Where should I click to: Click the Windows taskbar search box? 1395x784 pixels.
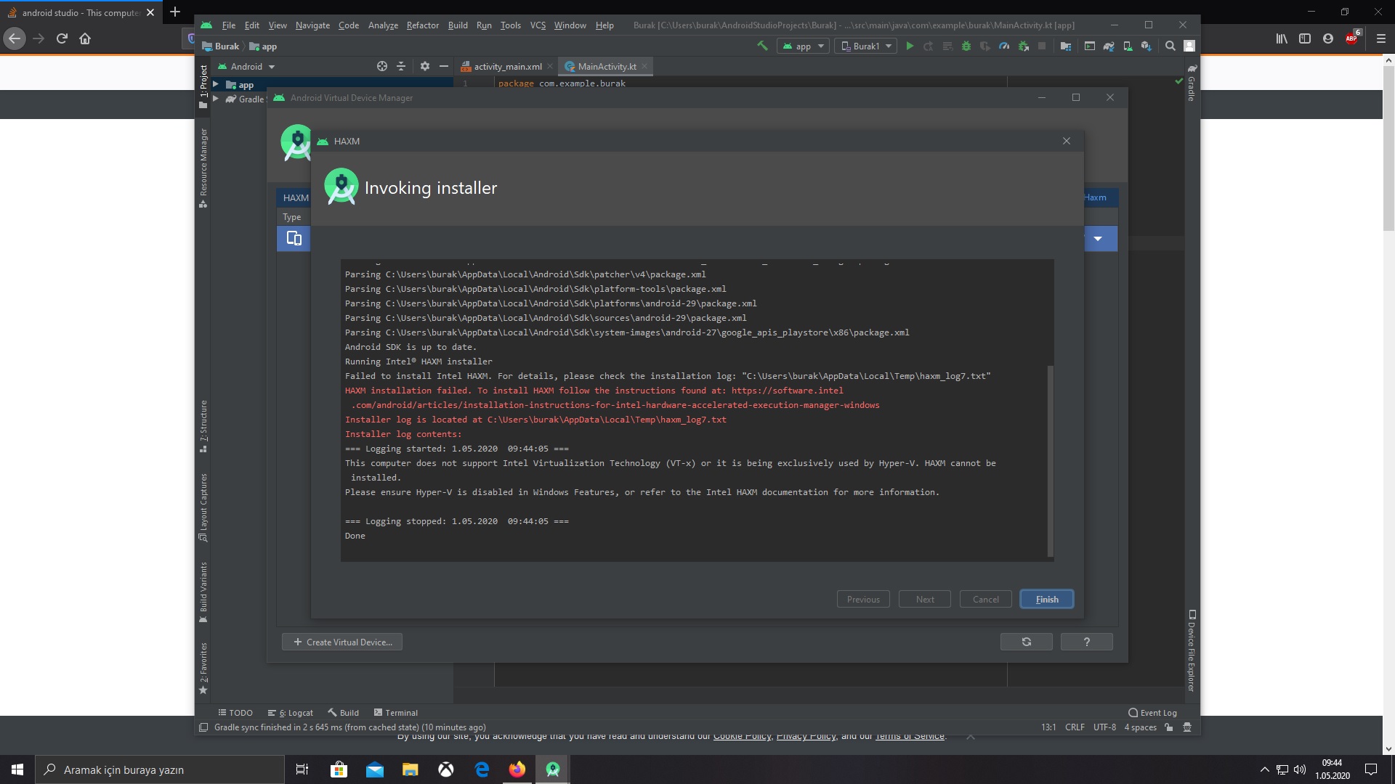point(160,769)
